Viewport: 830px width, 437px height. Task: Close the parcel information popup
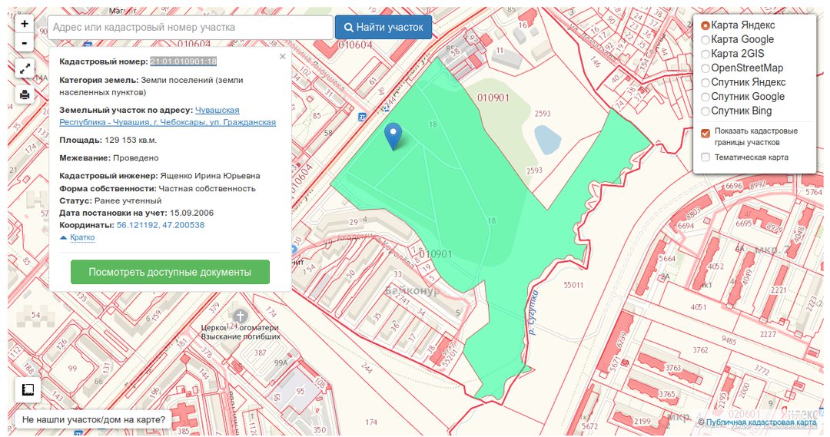282,56
